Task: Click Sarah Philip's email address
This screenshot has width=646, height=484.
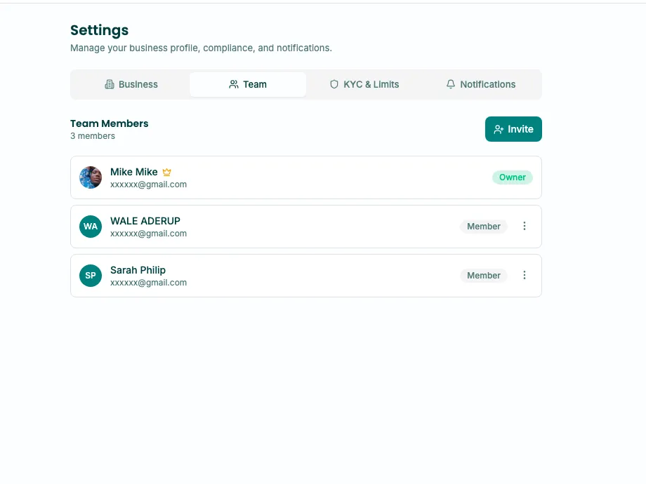Action: tap(148, 282)
